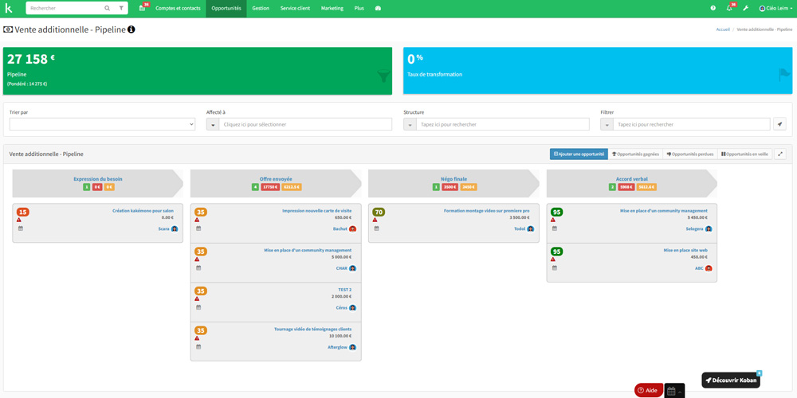Open the wrench settings icon
797x398 pixels.
tap(745, 8)
